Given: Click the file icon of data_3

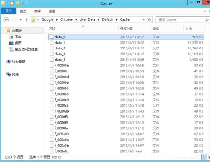Looking at the screenshot, I should tap(52, 54).
